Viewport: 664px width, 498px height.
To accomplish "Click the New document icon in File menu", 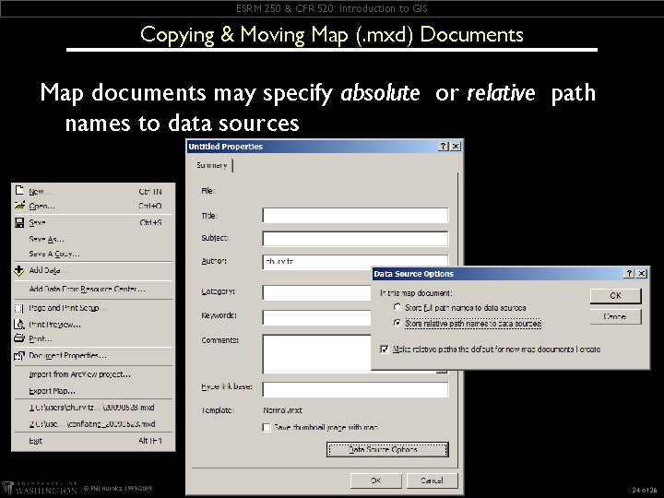I will tap(19, 190).
